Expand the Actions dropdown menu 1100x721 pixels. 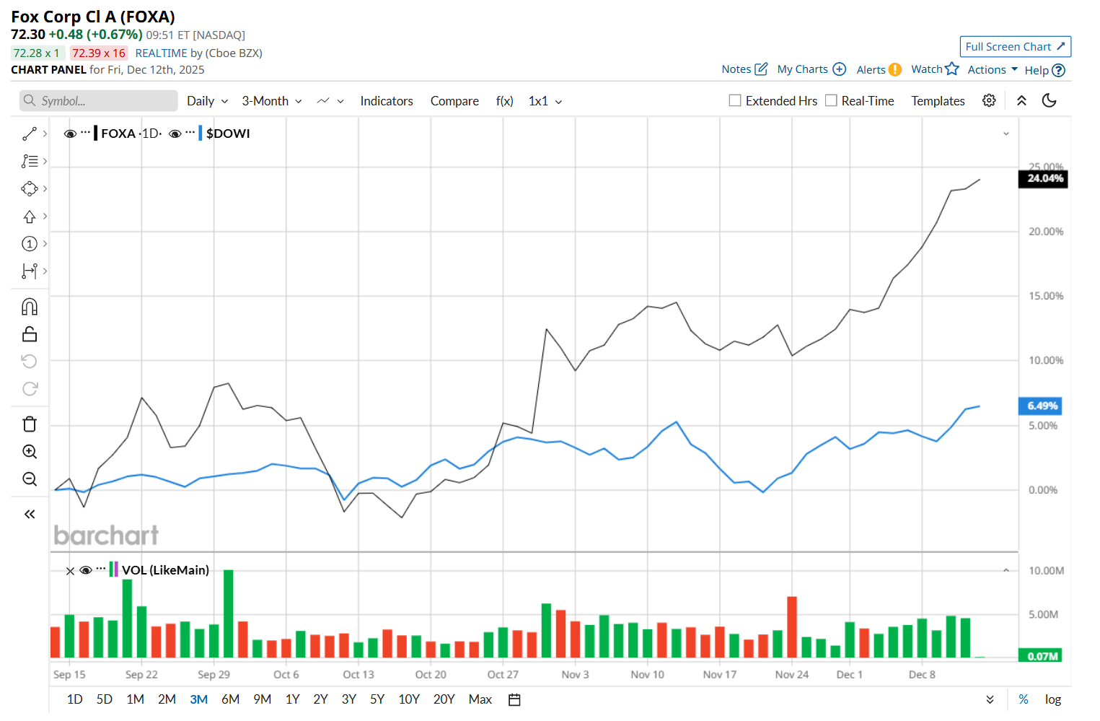click(x=993, y=69)
